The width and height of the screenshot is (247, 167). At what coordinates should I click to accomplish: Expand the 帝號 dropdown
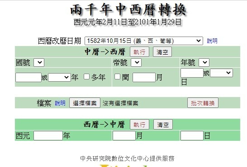(136, 63)
